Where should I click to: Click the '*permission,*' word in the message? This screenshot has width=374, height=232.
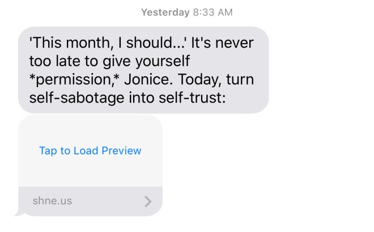click(x=74, y=80)
